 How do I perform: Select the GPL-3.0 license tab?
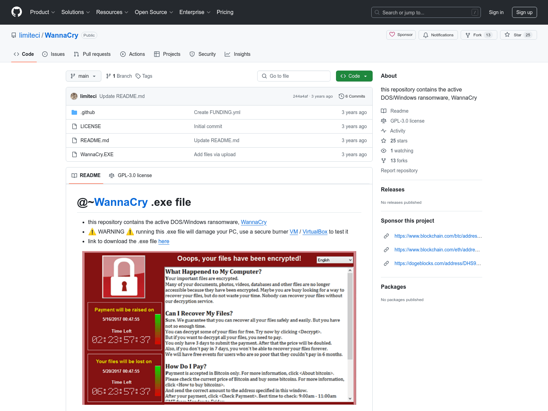[130, 175]
